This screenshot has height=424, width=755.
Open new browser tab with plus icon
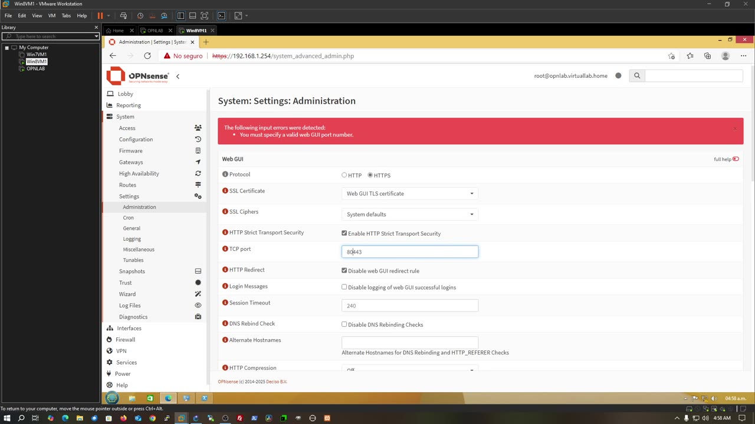point(206,42)
